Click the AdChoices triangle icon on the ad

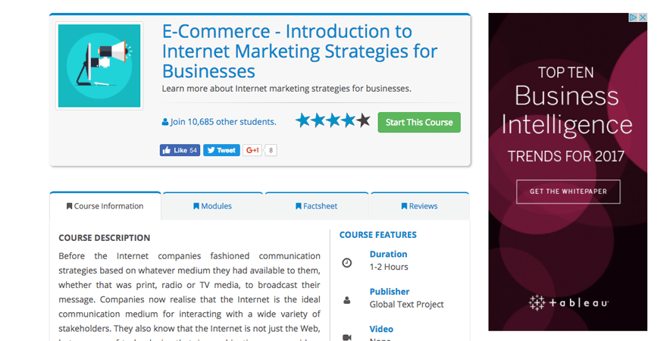click(634, 17)
